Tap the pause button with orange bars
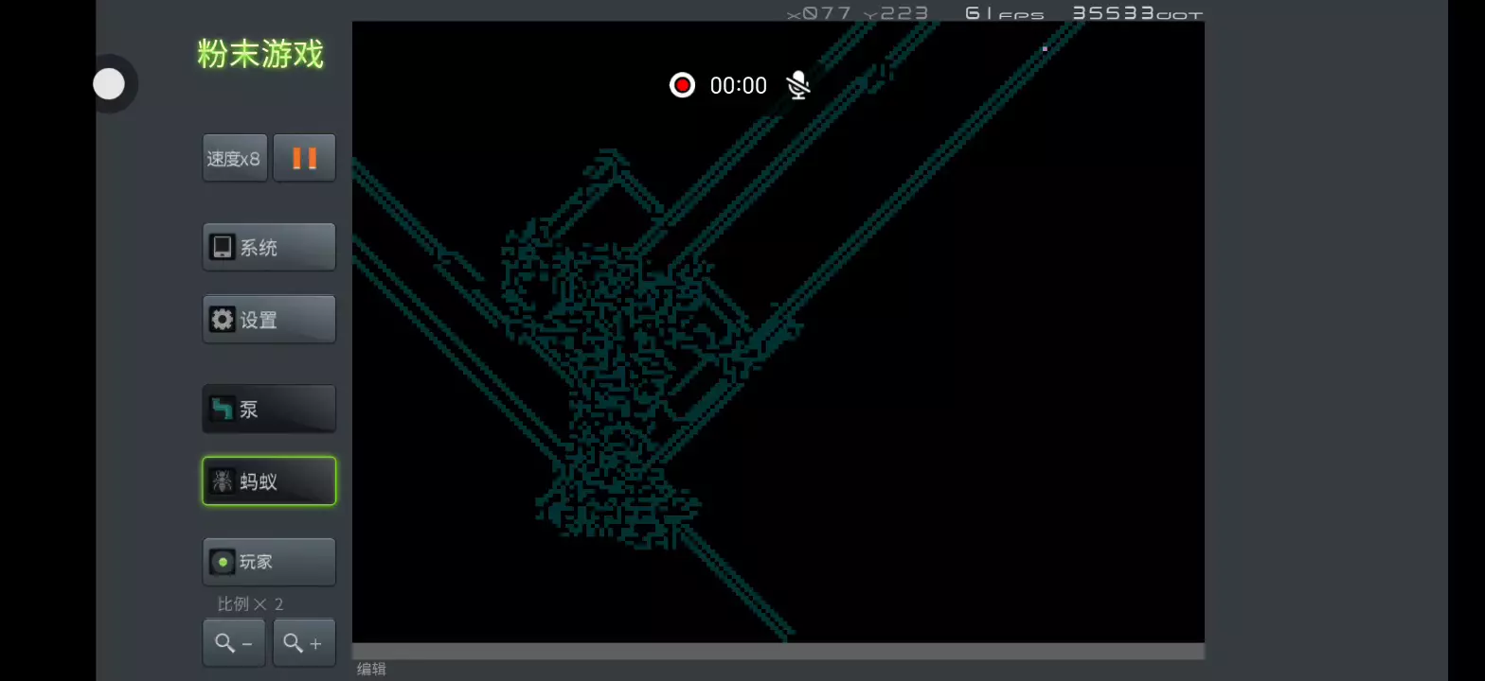Viewport: 1485px width, 681px height. tap(304, 158)
